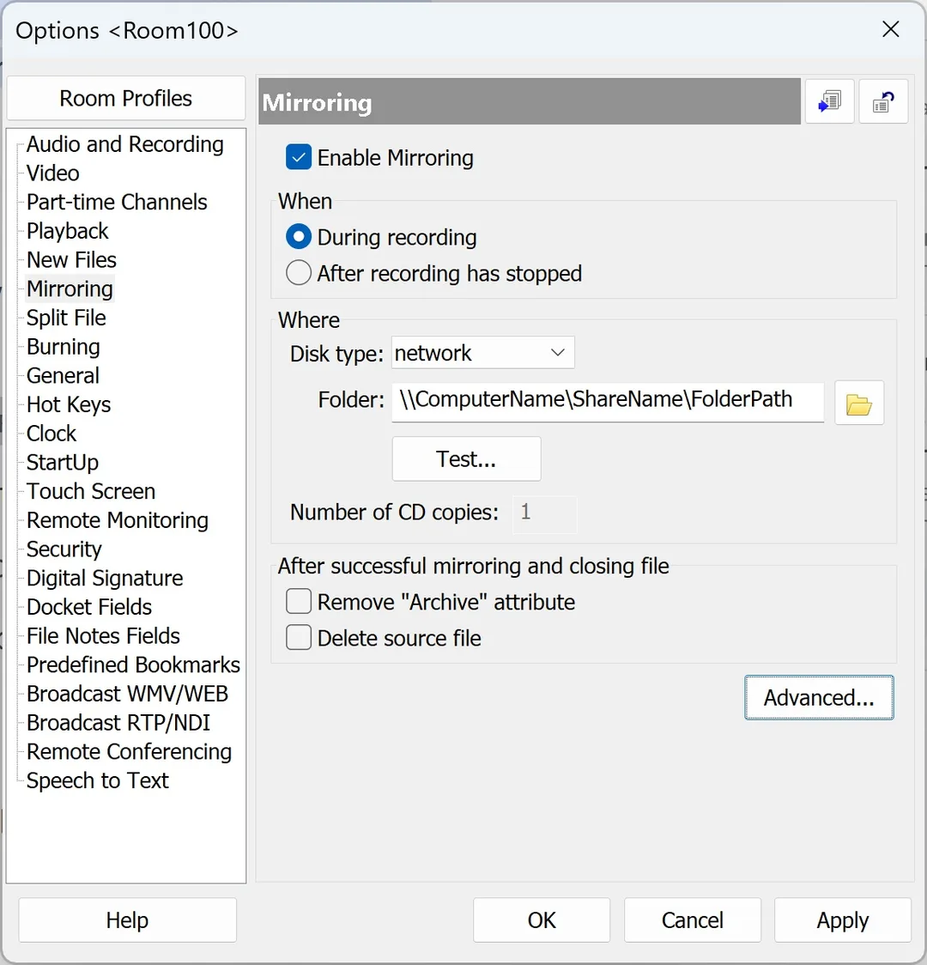Open Hot Keys settings
The image size is (927, 965).
pos(69,405)
